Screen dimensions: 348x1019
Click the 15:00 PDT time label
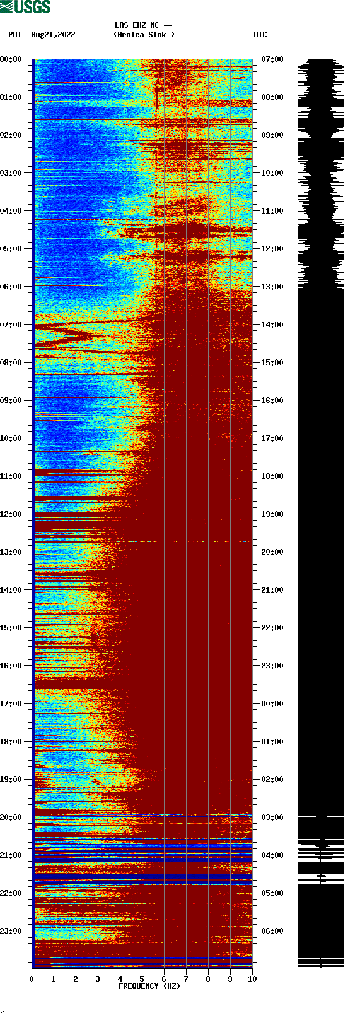coord(11,628)
